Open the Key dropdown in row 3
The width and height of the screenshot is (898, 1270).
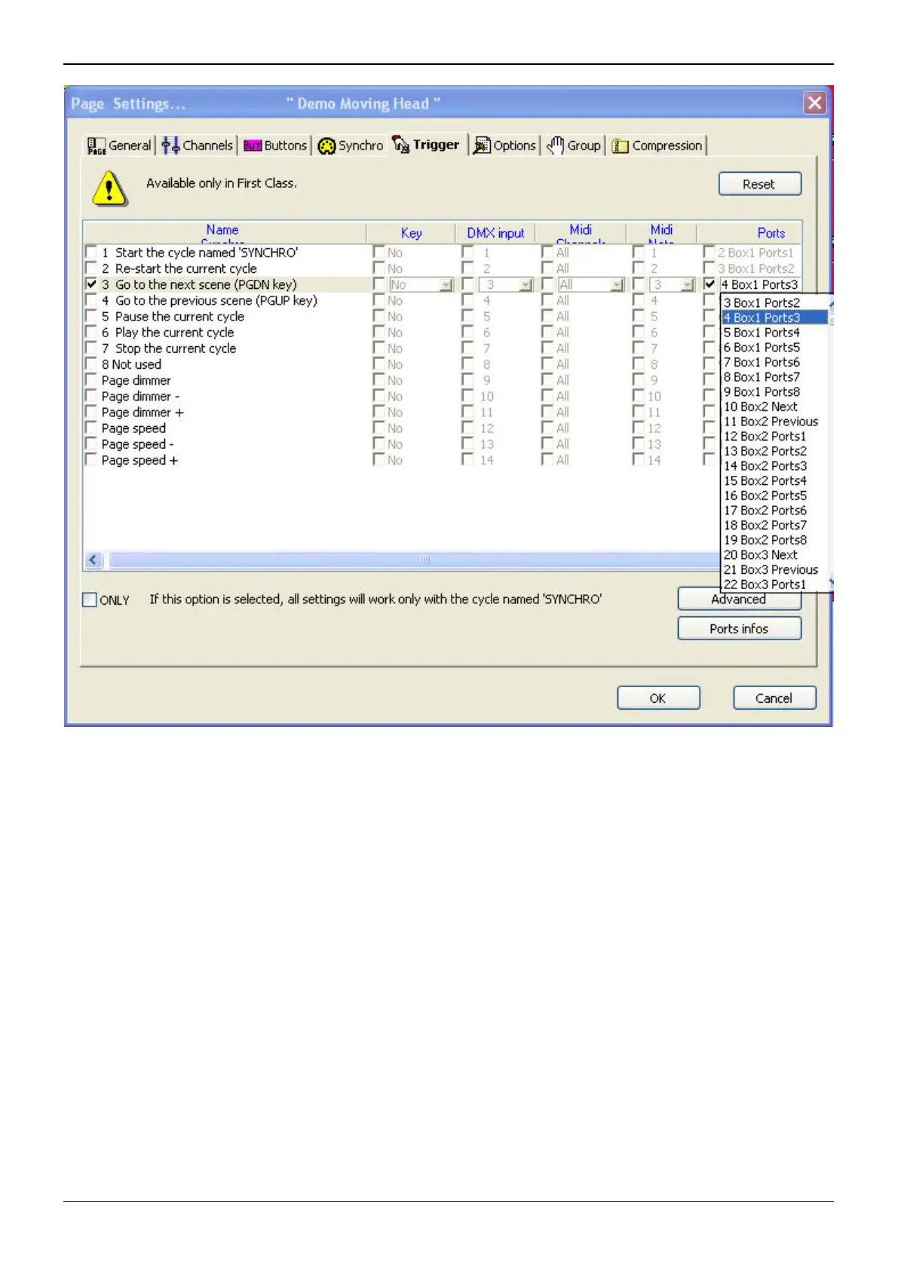click(446, 285)
